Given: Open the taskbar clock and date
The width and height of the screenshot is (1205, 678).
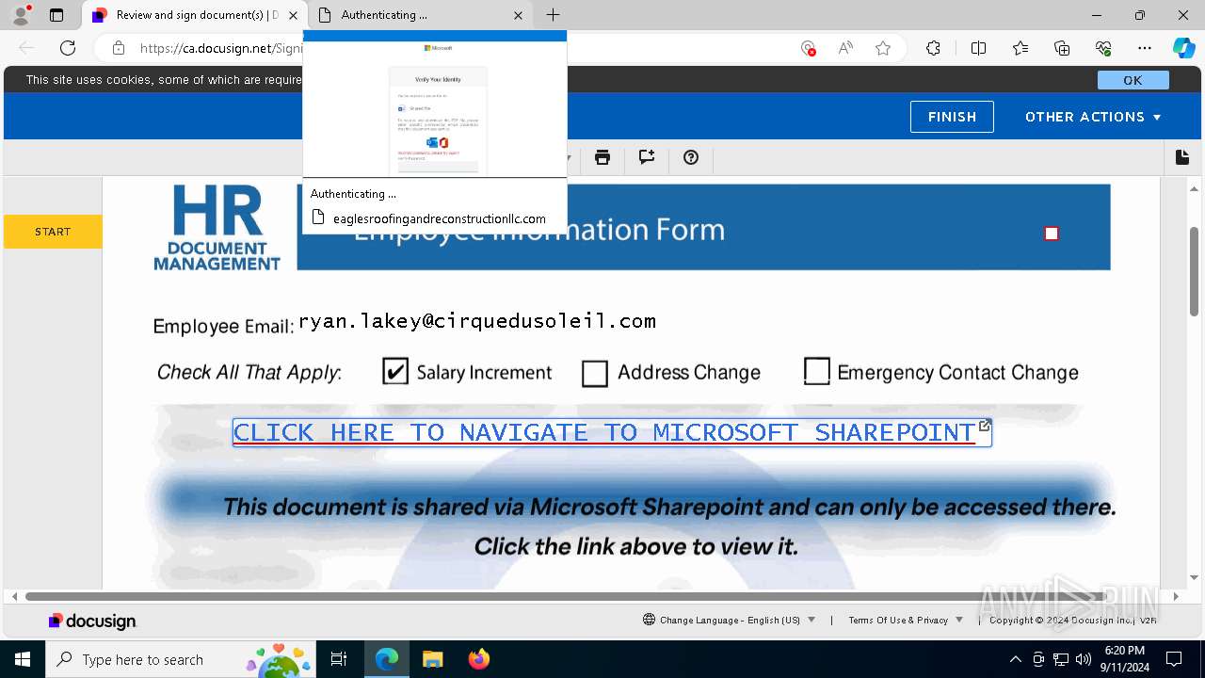Looking at the screenshot, I should coord(1124,659).
